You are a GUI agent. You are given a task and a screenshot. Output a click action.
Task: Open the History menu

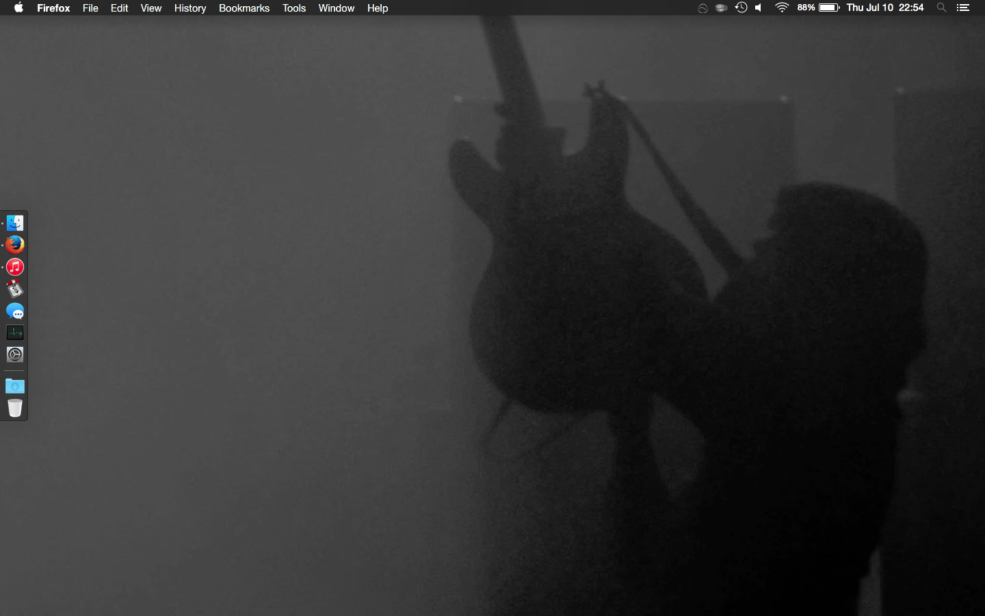190,8
